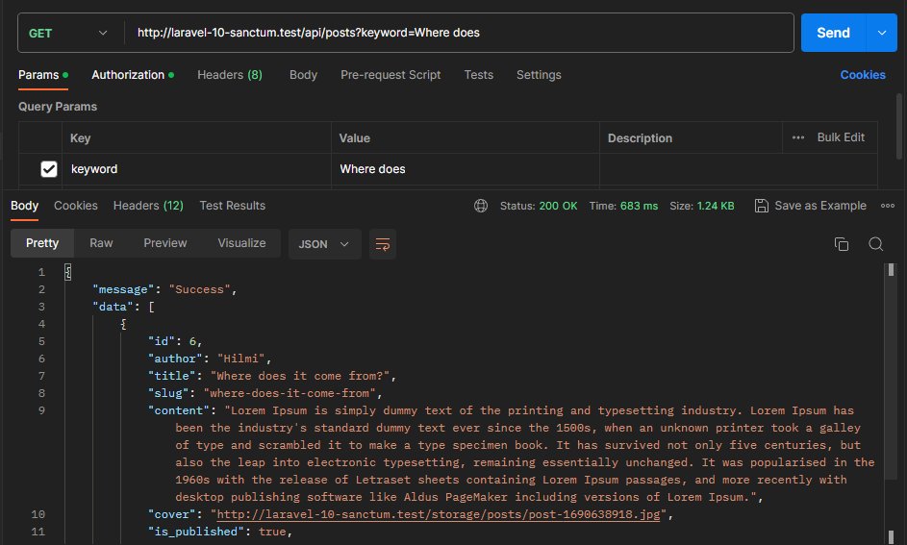The width and height of the screenshot is (907, 545).
Task: Click the Value column header
Action: (466, 138)
